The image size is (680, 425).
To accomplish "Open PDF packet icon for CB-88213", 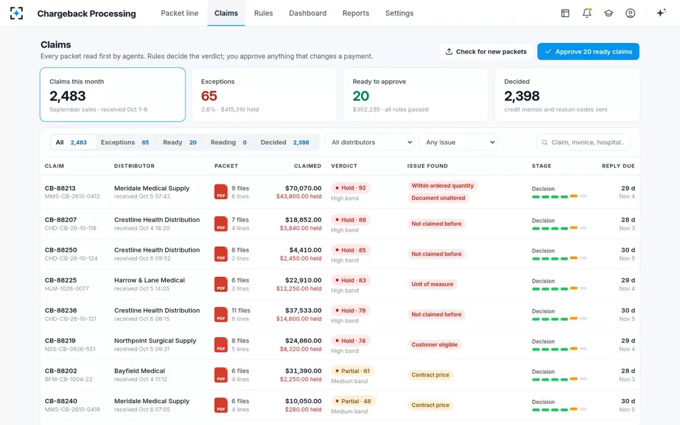I will (x=221, y=192).
